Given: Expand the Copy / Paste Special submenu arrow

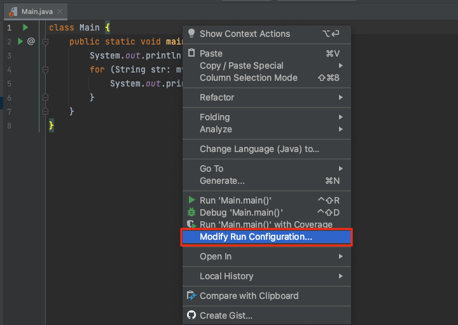Looking at the screenshot, I should coord(340,66).
